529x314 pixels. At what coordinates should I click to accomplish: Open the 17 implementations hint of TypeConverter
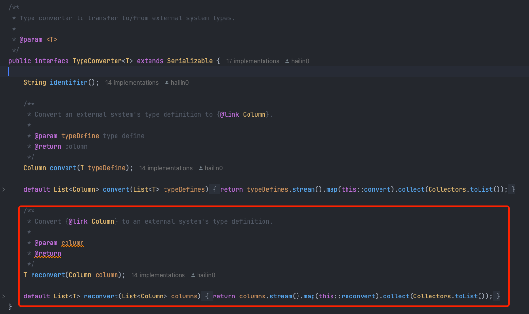252,61
